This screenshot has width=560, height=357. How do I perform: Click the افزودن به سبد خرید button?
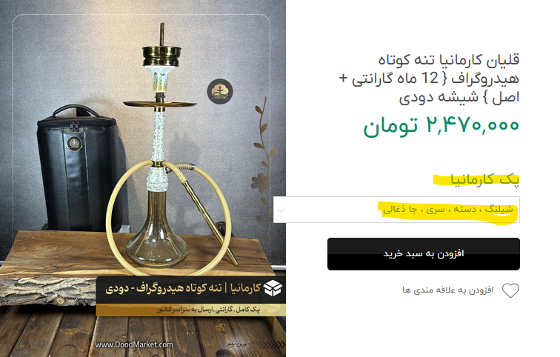point(424,254)
